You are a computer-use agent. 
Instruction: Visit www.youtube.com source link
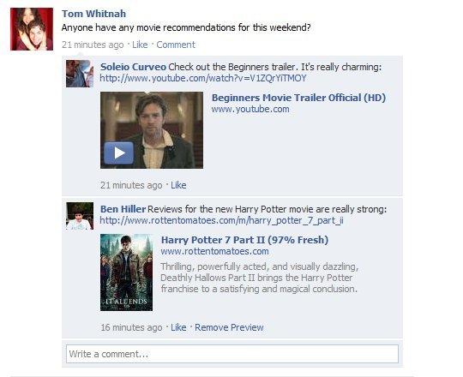pos(250,109)
